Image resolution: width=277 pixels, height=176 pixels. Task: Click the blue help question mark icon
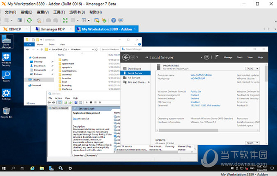pos(114,20)
